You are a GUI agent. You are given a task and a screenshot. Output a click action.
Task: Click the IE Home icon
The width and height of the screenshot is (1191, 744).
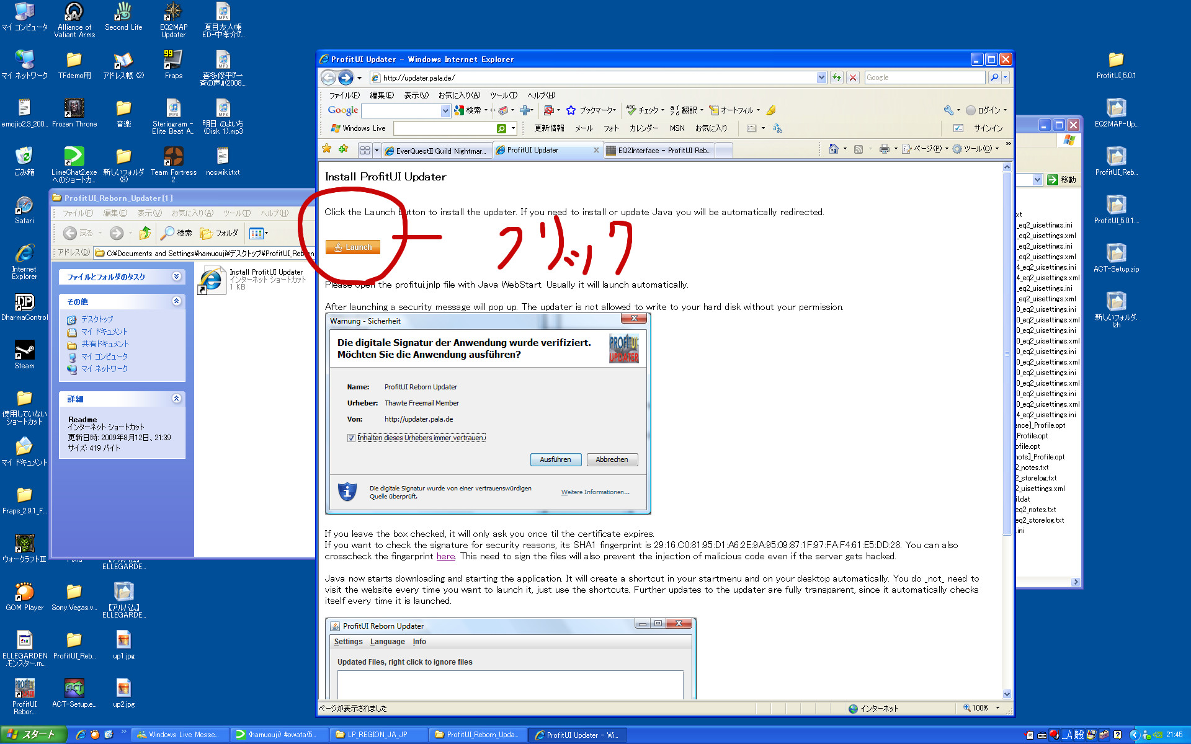tap(834, 149)
